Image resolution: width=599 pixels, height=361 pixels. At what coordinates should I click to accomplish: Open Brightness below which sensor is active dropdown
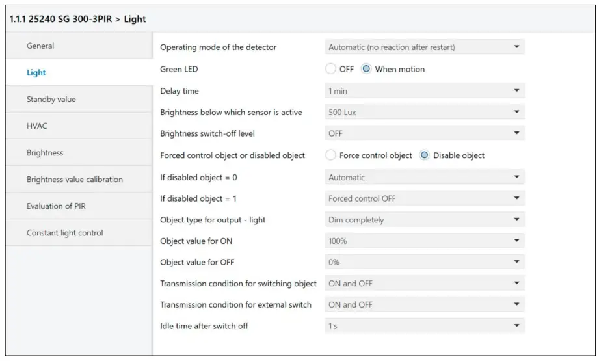(424, 113)
